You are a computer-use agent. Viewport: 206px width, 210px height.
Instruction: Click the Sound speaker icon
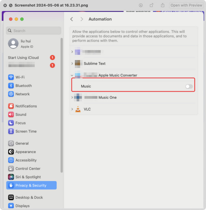11,114
